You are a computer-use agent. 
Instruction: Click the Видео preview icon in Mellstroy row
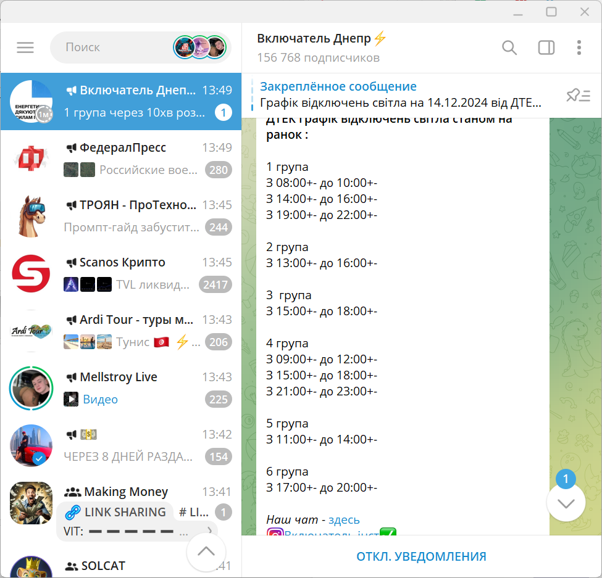coord(71,399)
